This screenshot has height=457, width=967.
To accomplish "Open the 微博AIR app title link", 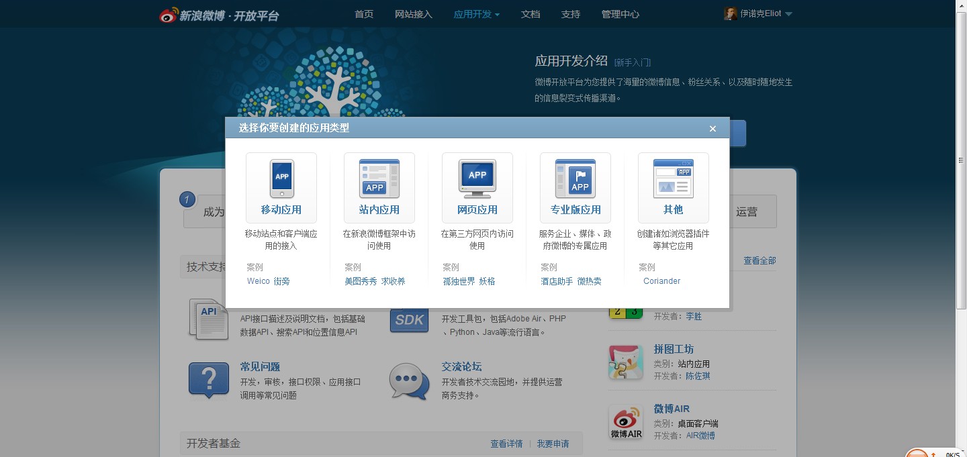I will point(672,409).
